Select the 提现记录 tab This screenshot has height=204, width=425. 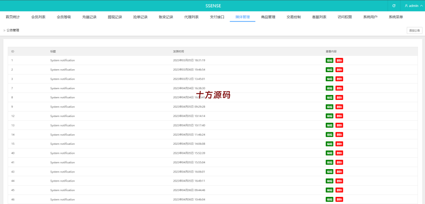point(115,17)
